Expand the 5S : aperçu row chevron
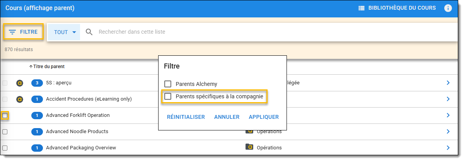Viewport: 464px width, 161px height. 448,82
